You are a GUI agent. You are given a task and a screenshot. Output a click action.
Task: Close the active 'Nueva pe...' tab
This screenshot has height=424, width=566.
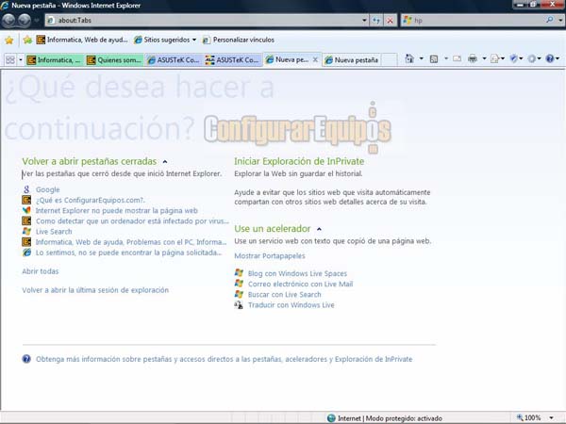click(315, 60)
